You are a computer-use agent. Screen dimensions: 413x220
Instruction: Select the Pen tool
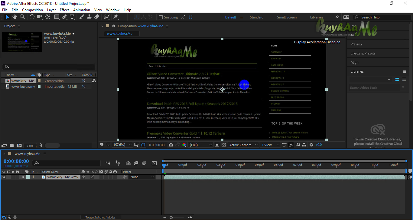pyautogui.click(x=64, y=17)
